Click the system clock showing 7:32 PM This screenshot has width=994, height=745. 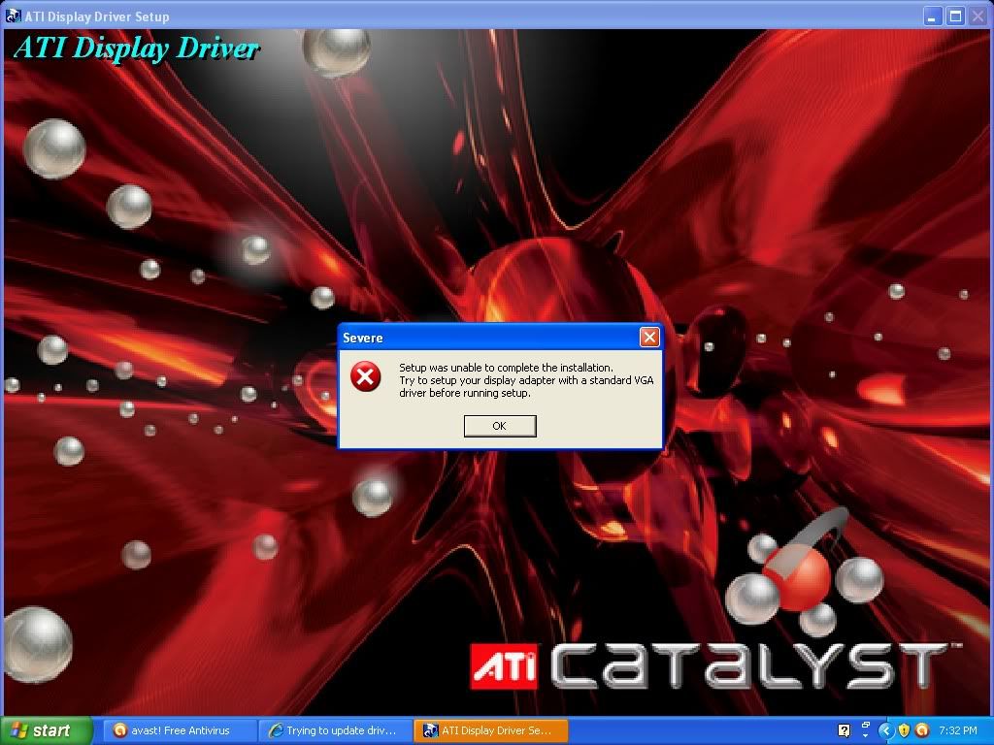click(x=958, y=730)
